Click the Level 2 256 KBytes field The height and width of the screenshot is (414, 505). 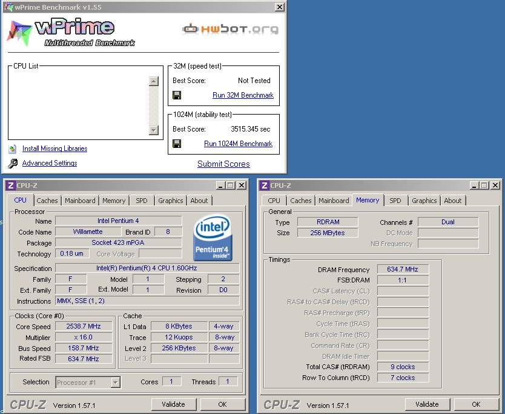[179, 348]
